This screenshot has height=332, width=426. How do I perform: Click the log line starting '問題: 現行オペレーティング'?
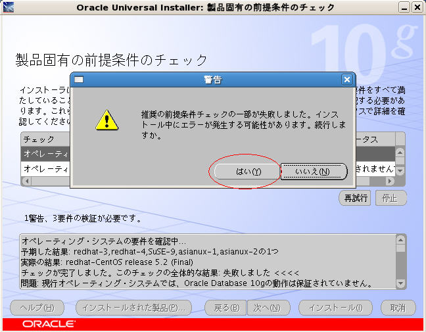(x=197, y=283)
